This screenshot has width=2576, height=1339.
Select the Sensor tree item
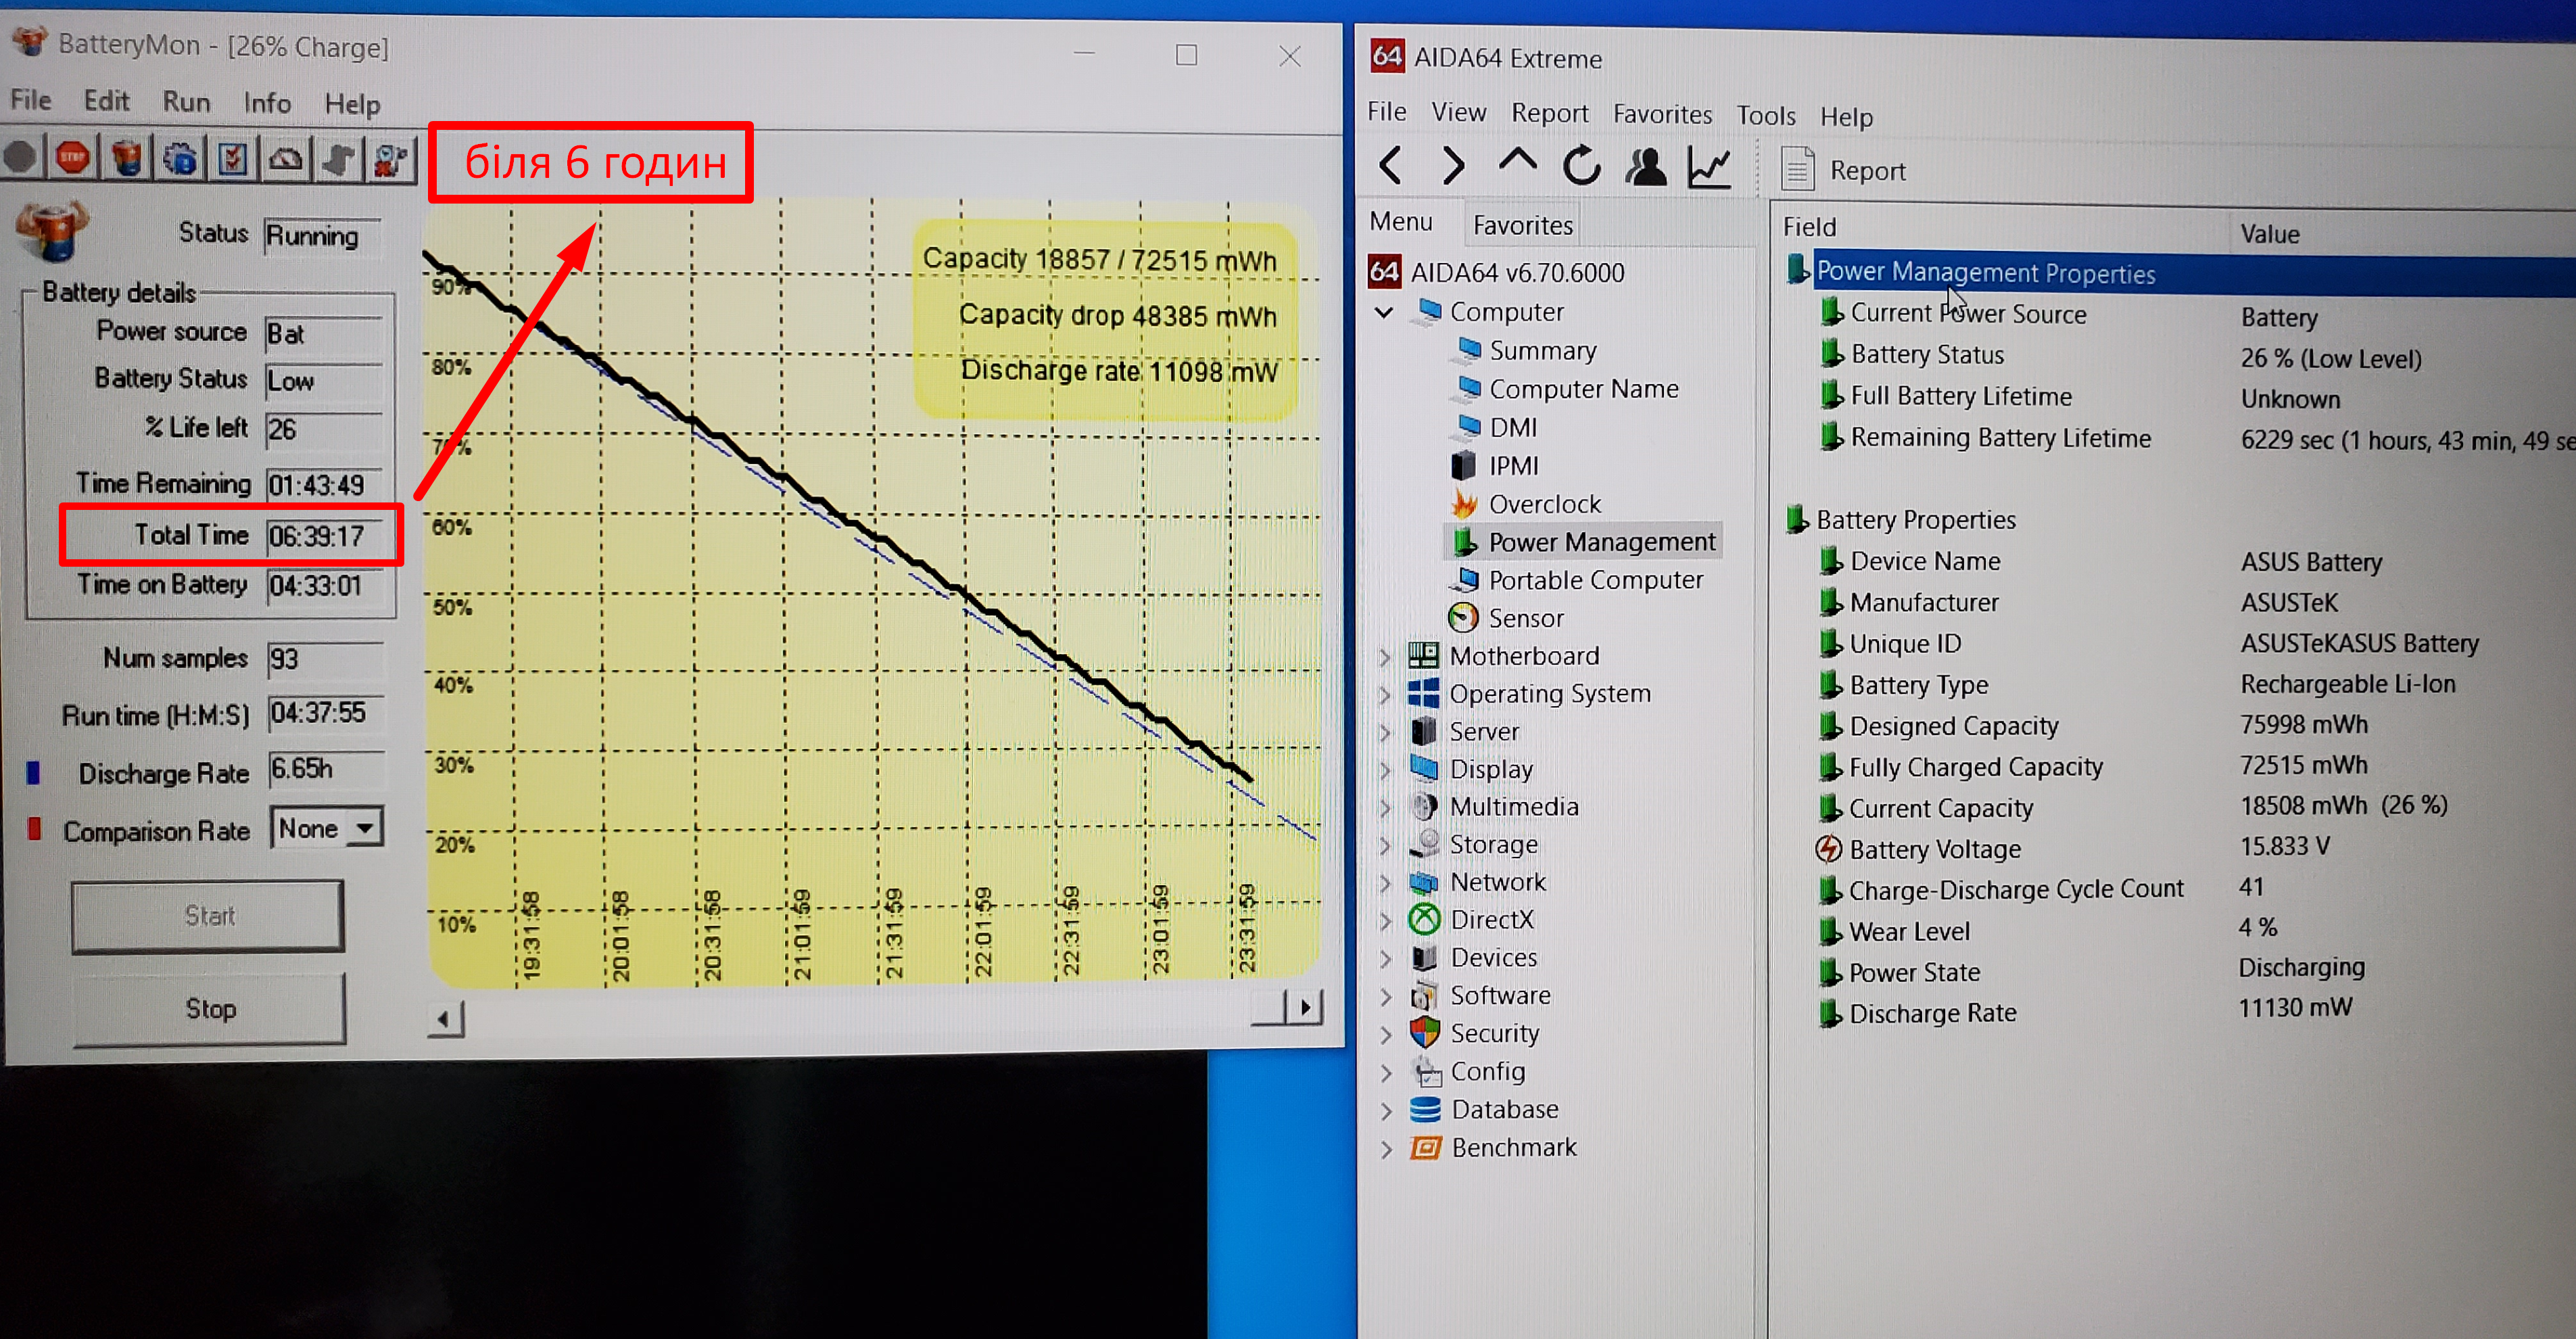tap(1525, 619)
